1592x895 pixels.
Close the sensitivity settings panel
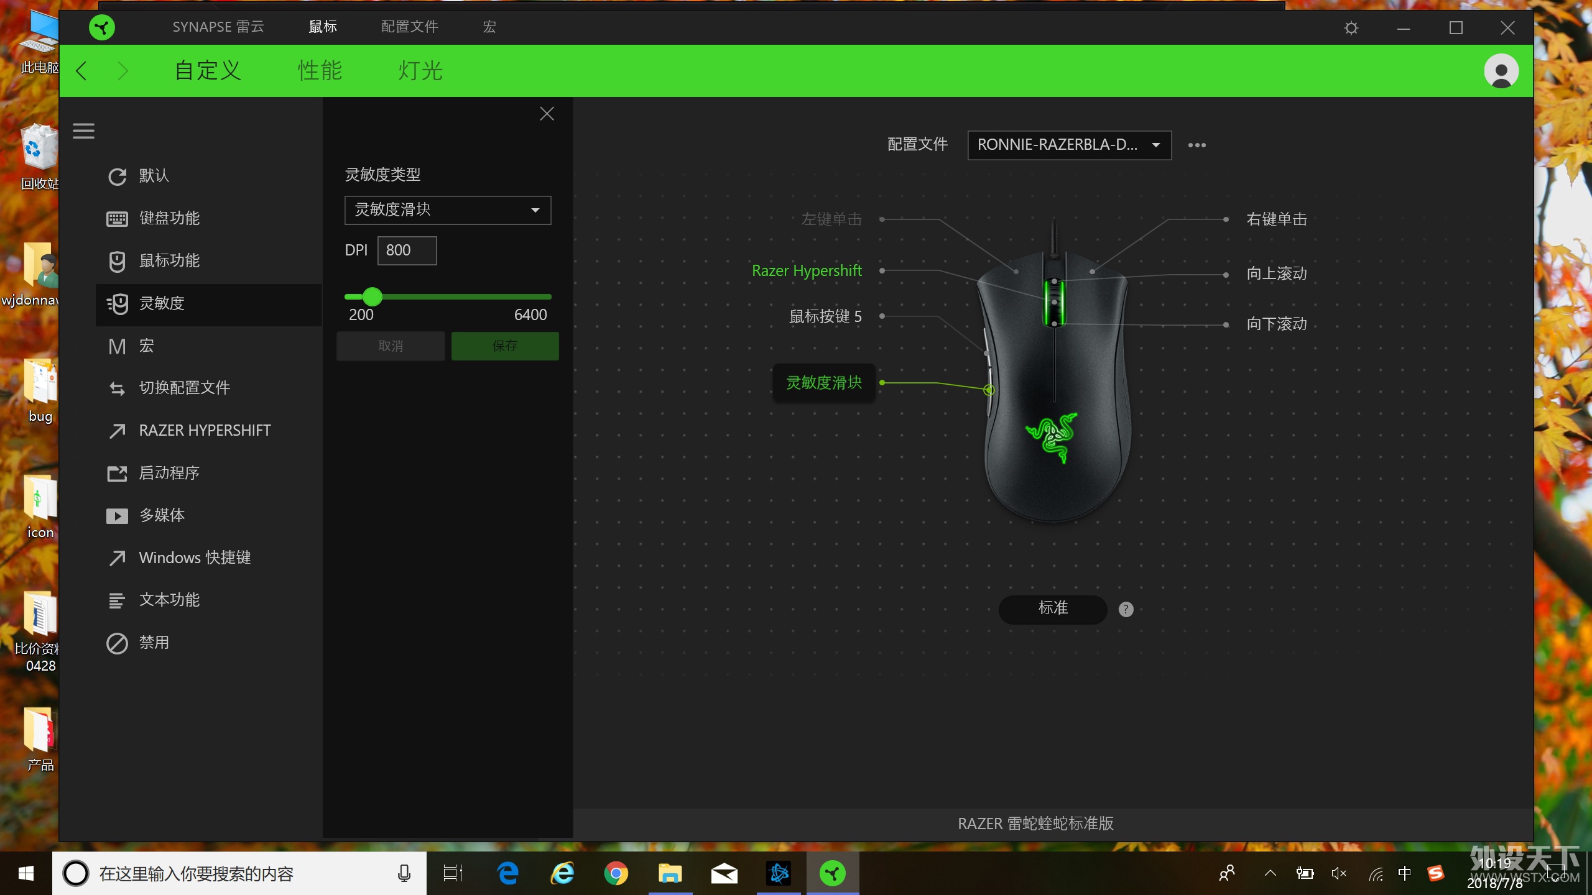(x=547, y=114)
